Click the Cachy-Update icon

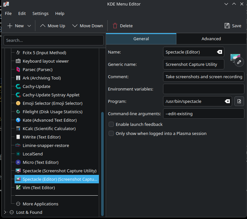click(18, 86)
